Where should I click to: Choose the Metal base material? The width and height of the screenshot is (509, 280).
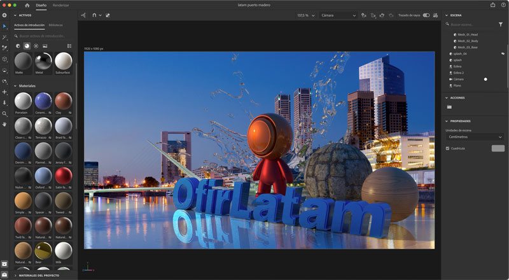(x=43, y=60)
